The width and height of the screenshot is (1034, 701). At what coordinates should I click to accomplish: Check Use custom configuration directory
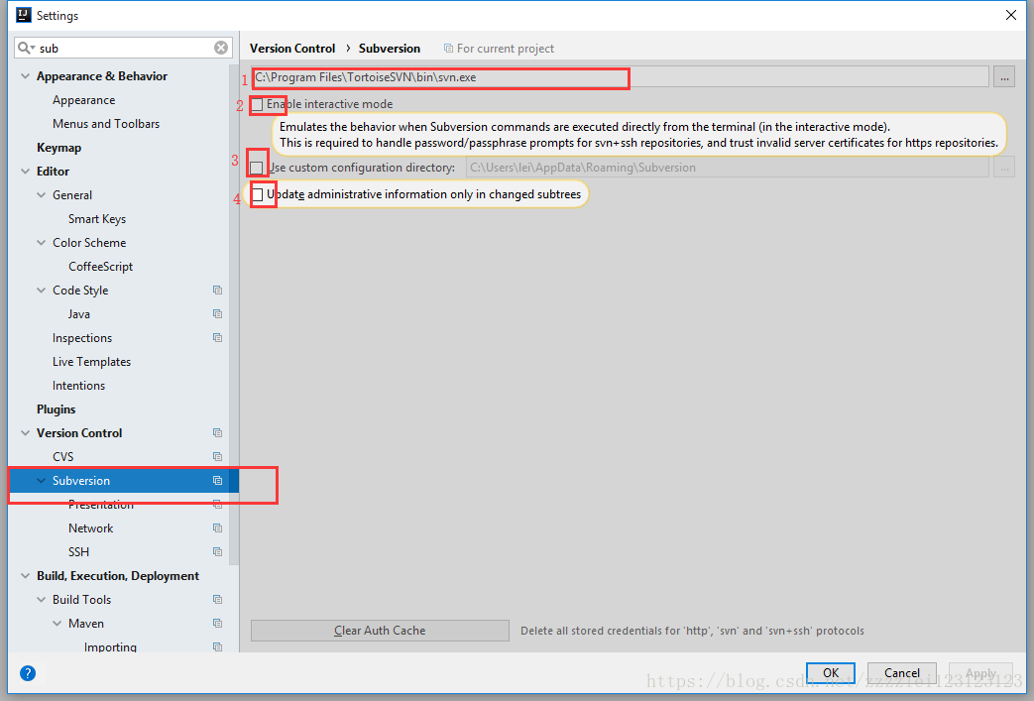pyautogui.click(x=257, y=168)
